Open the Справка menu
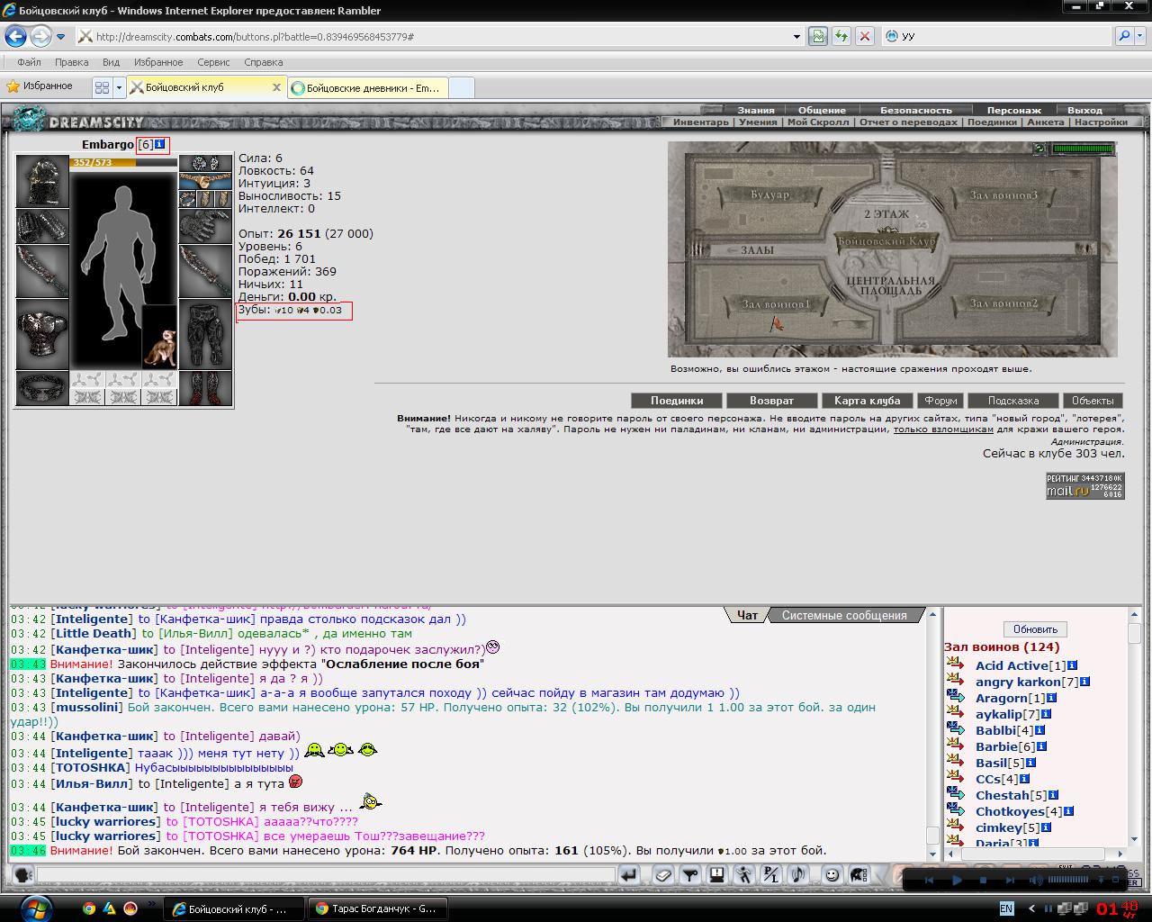This screenshot has height=922, width=1152. 263,62
